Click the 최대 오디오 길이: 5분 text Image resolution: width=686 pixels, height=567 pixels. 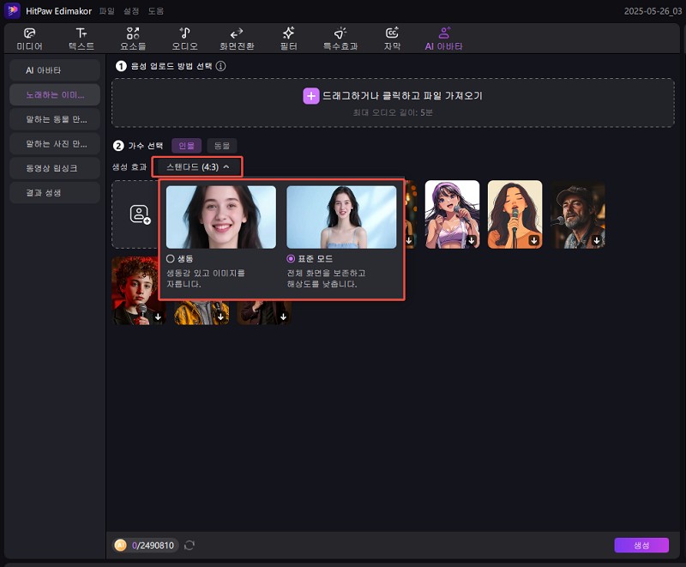click(x=393, y=112)
